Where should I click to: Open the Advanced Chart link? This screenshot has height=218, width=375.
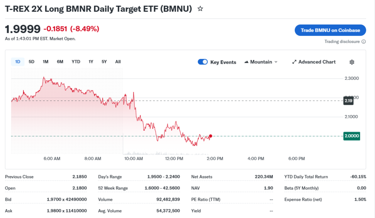(x=316, y=62)
